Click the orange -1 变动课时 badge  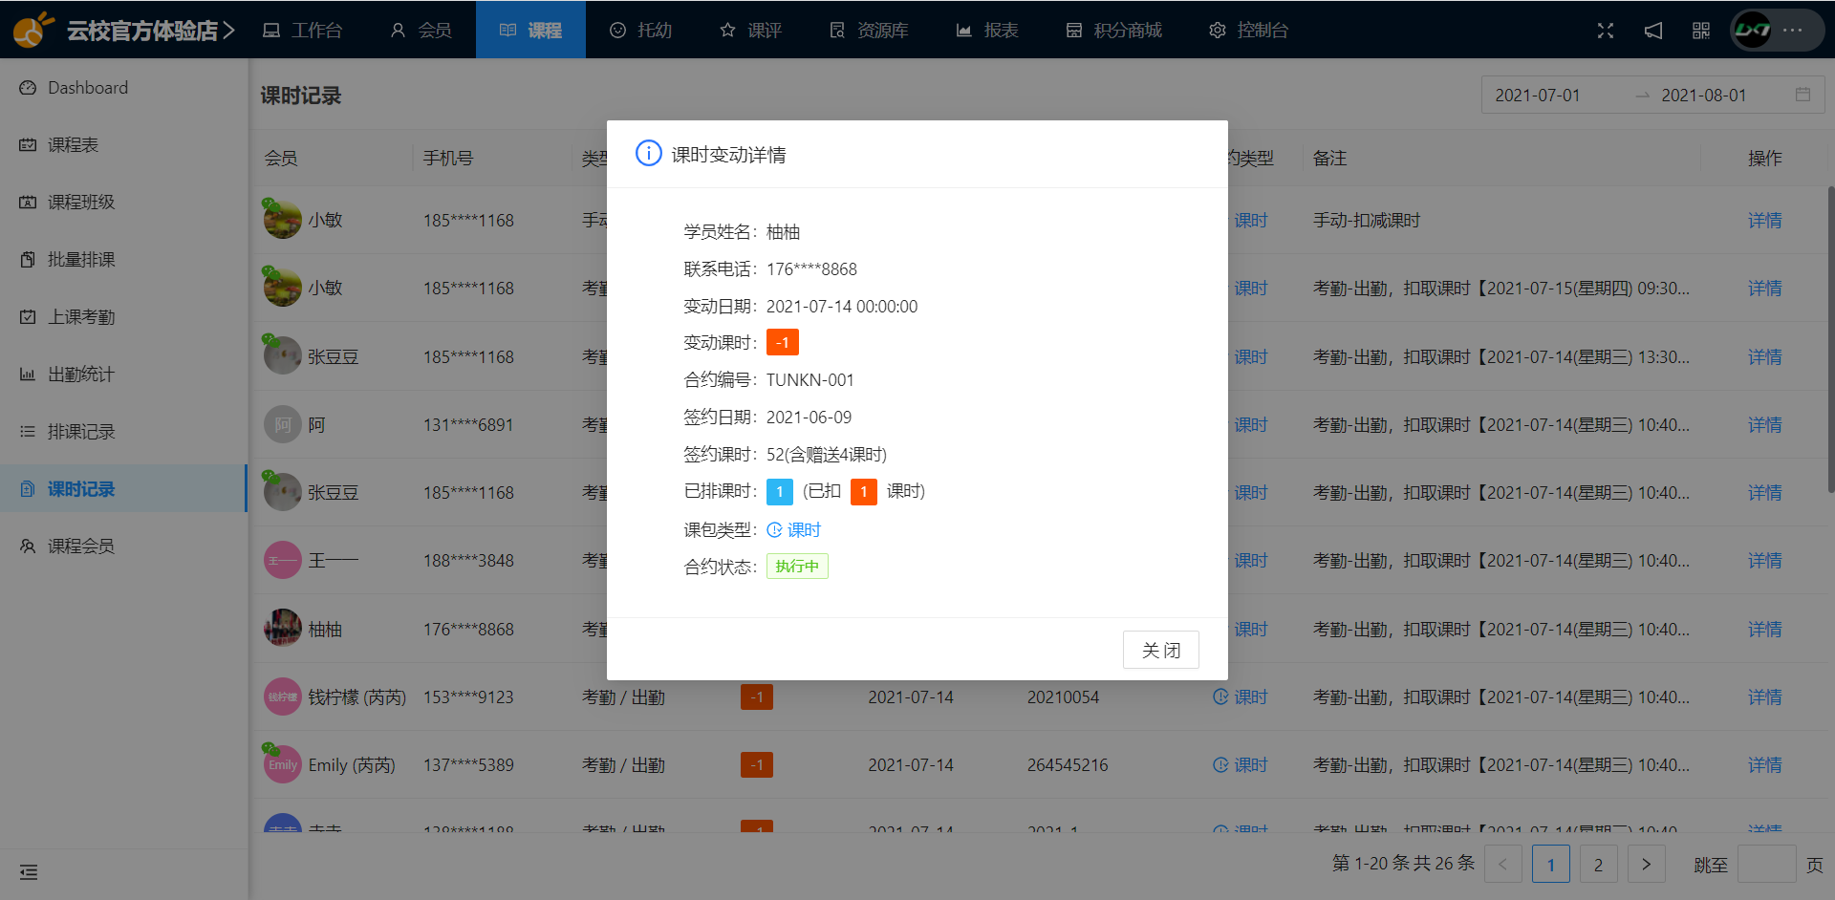click(782, 342)
